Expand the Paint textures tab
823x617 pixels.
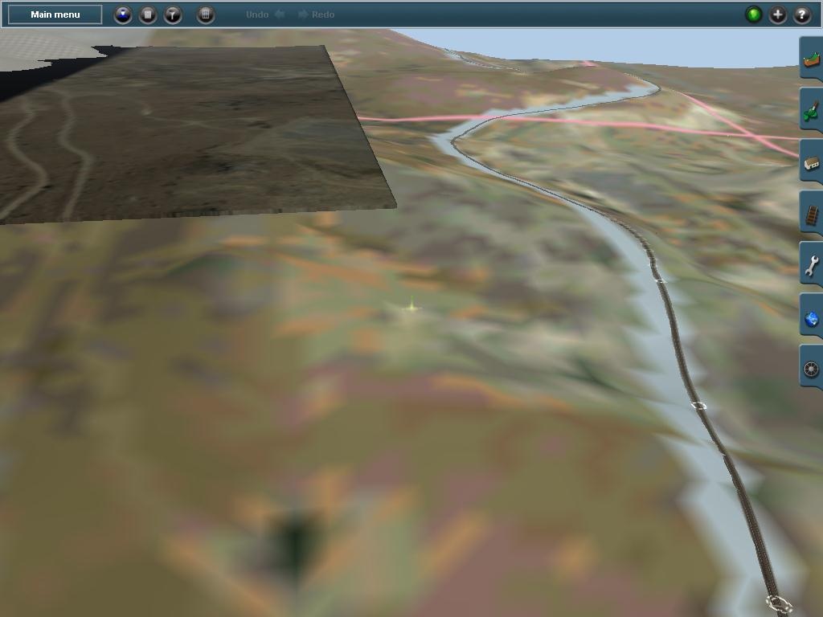point(812,111)
